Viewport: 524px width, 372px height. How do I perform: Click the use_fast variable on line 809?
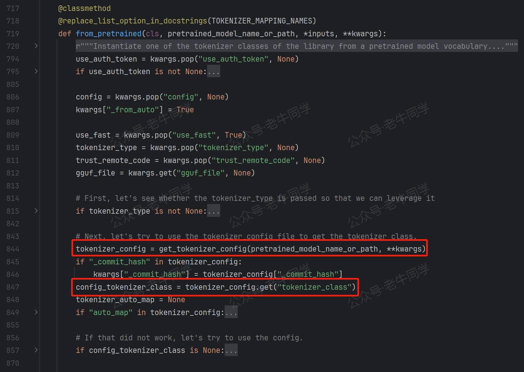(93, 135)
